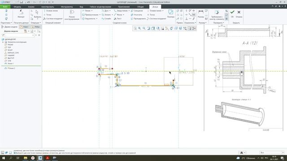This screenshot has width=287, height=161.
Task: Open dropdown arrow next to Линия
Action: tap(92, 11)
